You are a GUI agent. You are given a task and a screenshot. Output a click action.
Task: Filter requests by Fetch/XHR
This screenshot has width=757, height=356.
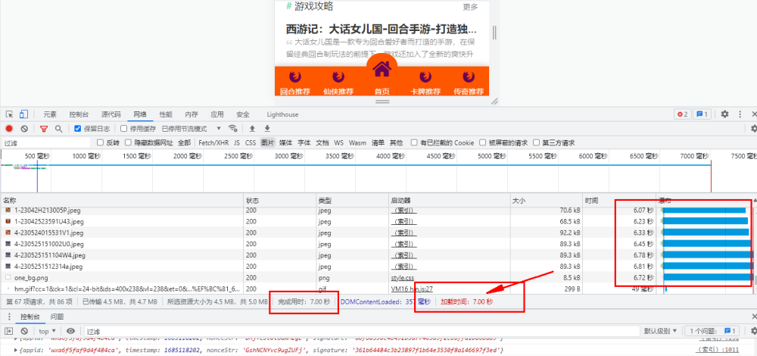pyautogui.click(x=214, y=142)
